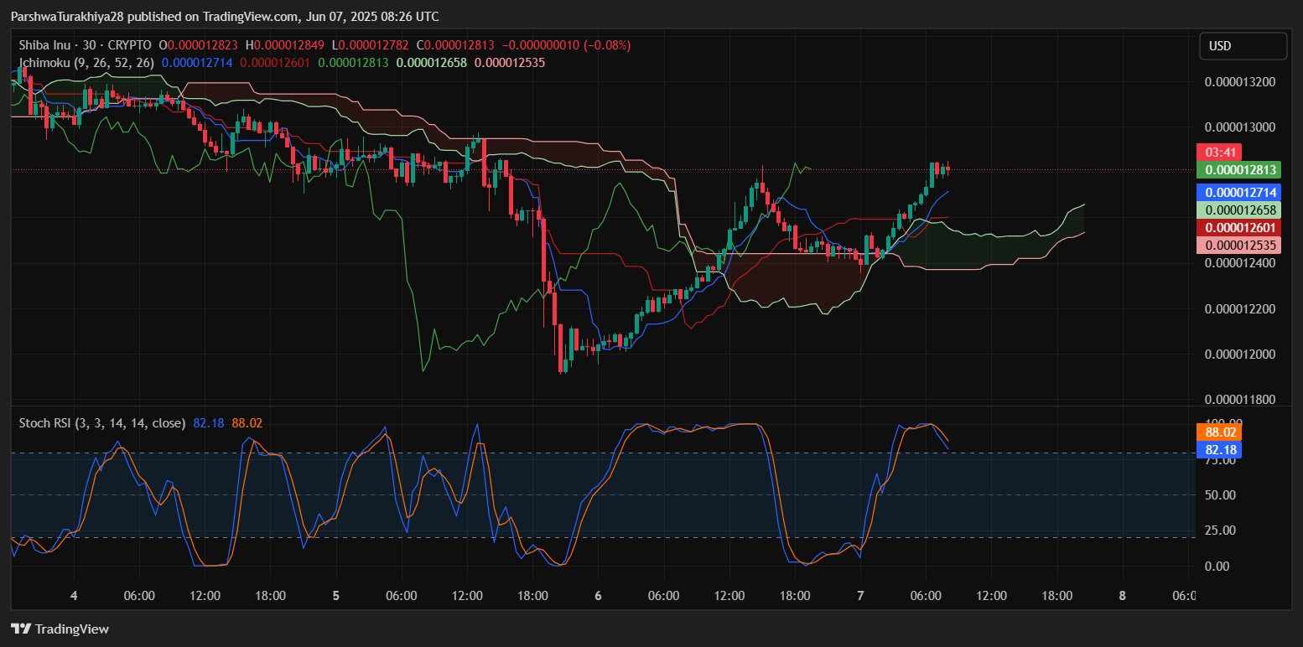Click the pink 0.000012535 price tag
This screenshot has width=1303, height=647.
pyautogui.click(x=1240, y=245)
